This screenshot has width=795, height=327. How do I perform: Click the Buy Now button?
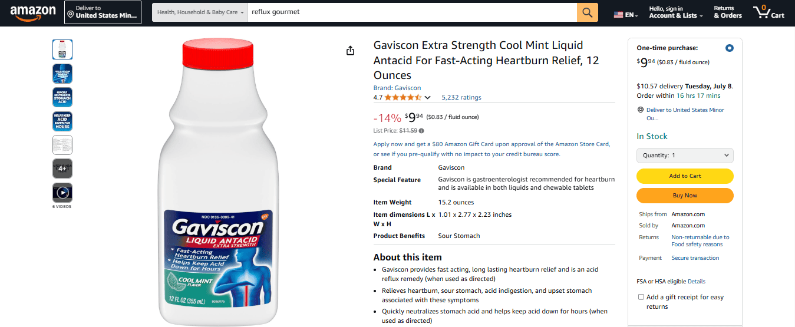pos(685,196)
